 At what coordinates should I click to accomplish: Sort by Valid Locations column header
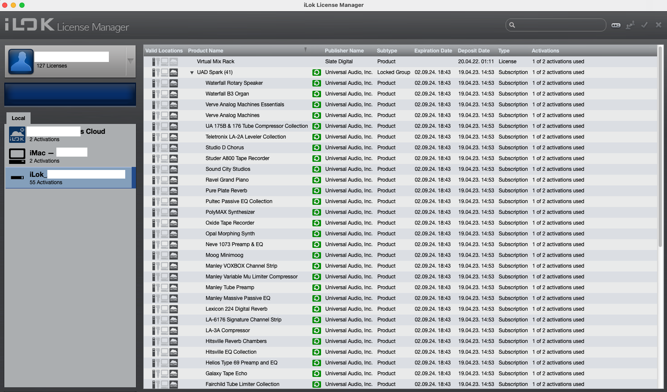[164, 51]
